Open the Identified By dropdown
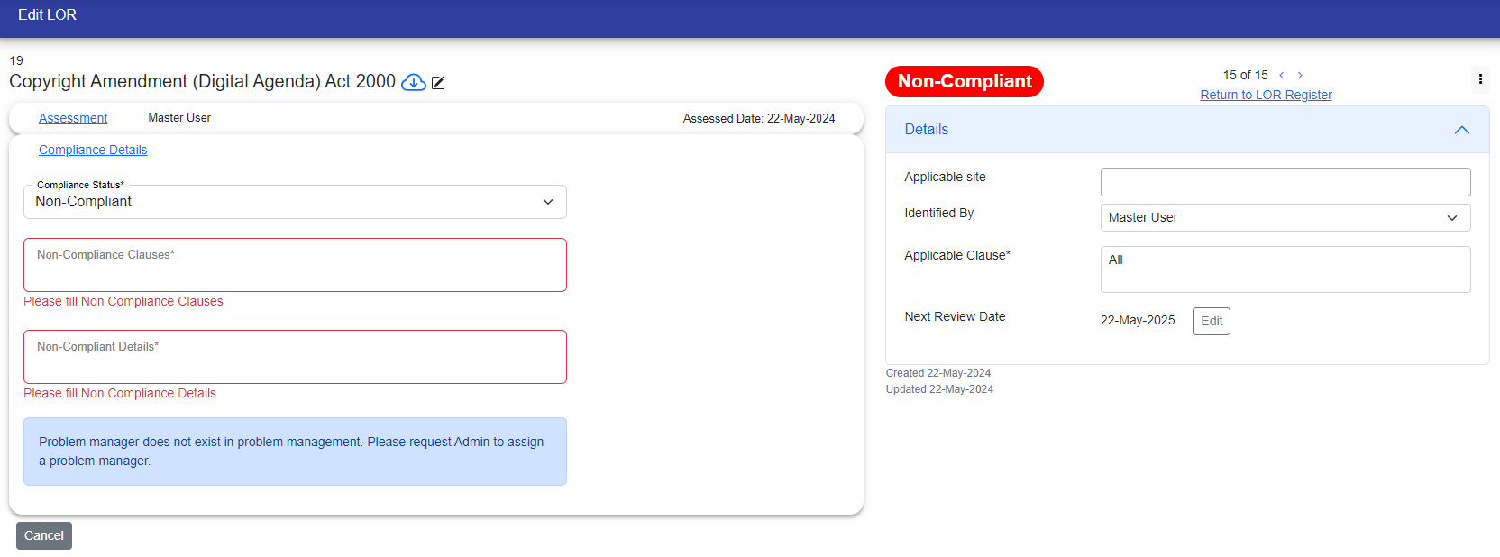The image size is (1500, 557). click(1285, 218)
